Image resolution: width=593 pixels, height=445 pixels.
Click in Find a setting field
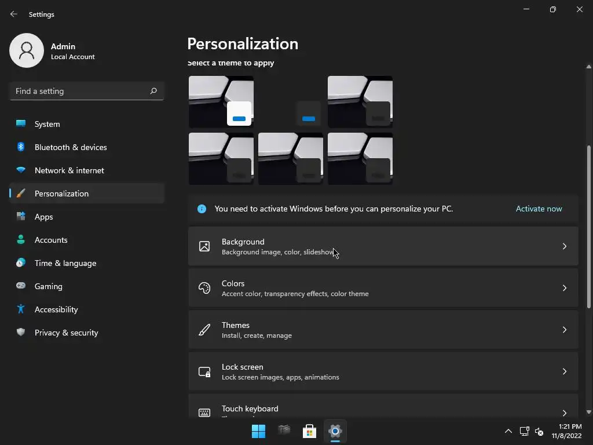click(87, 91)
